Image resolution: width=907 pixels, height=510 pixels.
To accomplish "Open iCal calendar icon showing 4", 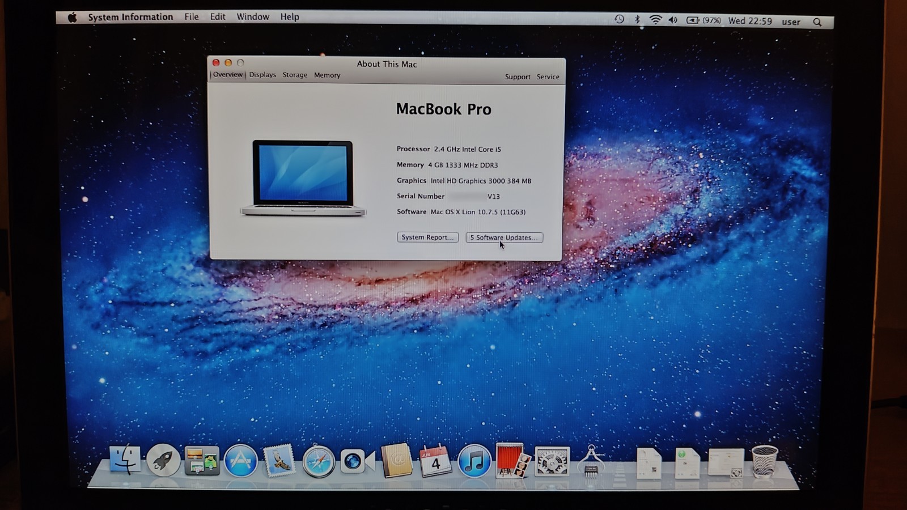I will [435, 460].
